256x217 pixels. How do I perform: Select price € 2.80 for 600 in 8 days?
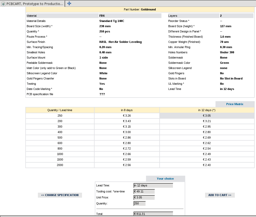click(x=127, y=143)
